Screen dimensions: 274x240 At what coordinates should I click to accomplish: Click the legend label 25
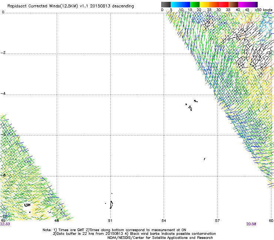(x=209, y=10)
